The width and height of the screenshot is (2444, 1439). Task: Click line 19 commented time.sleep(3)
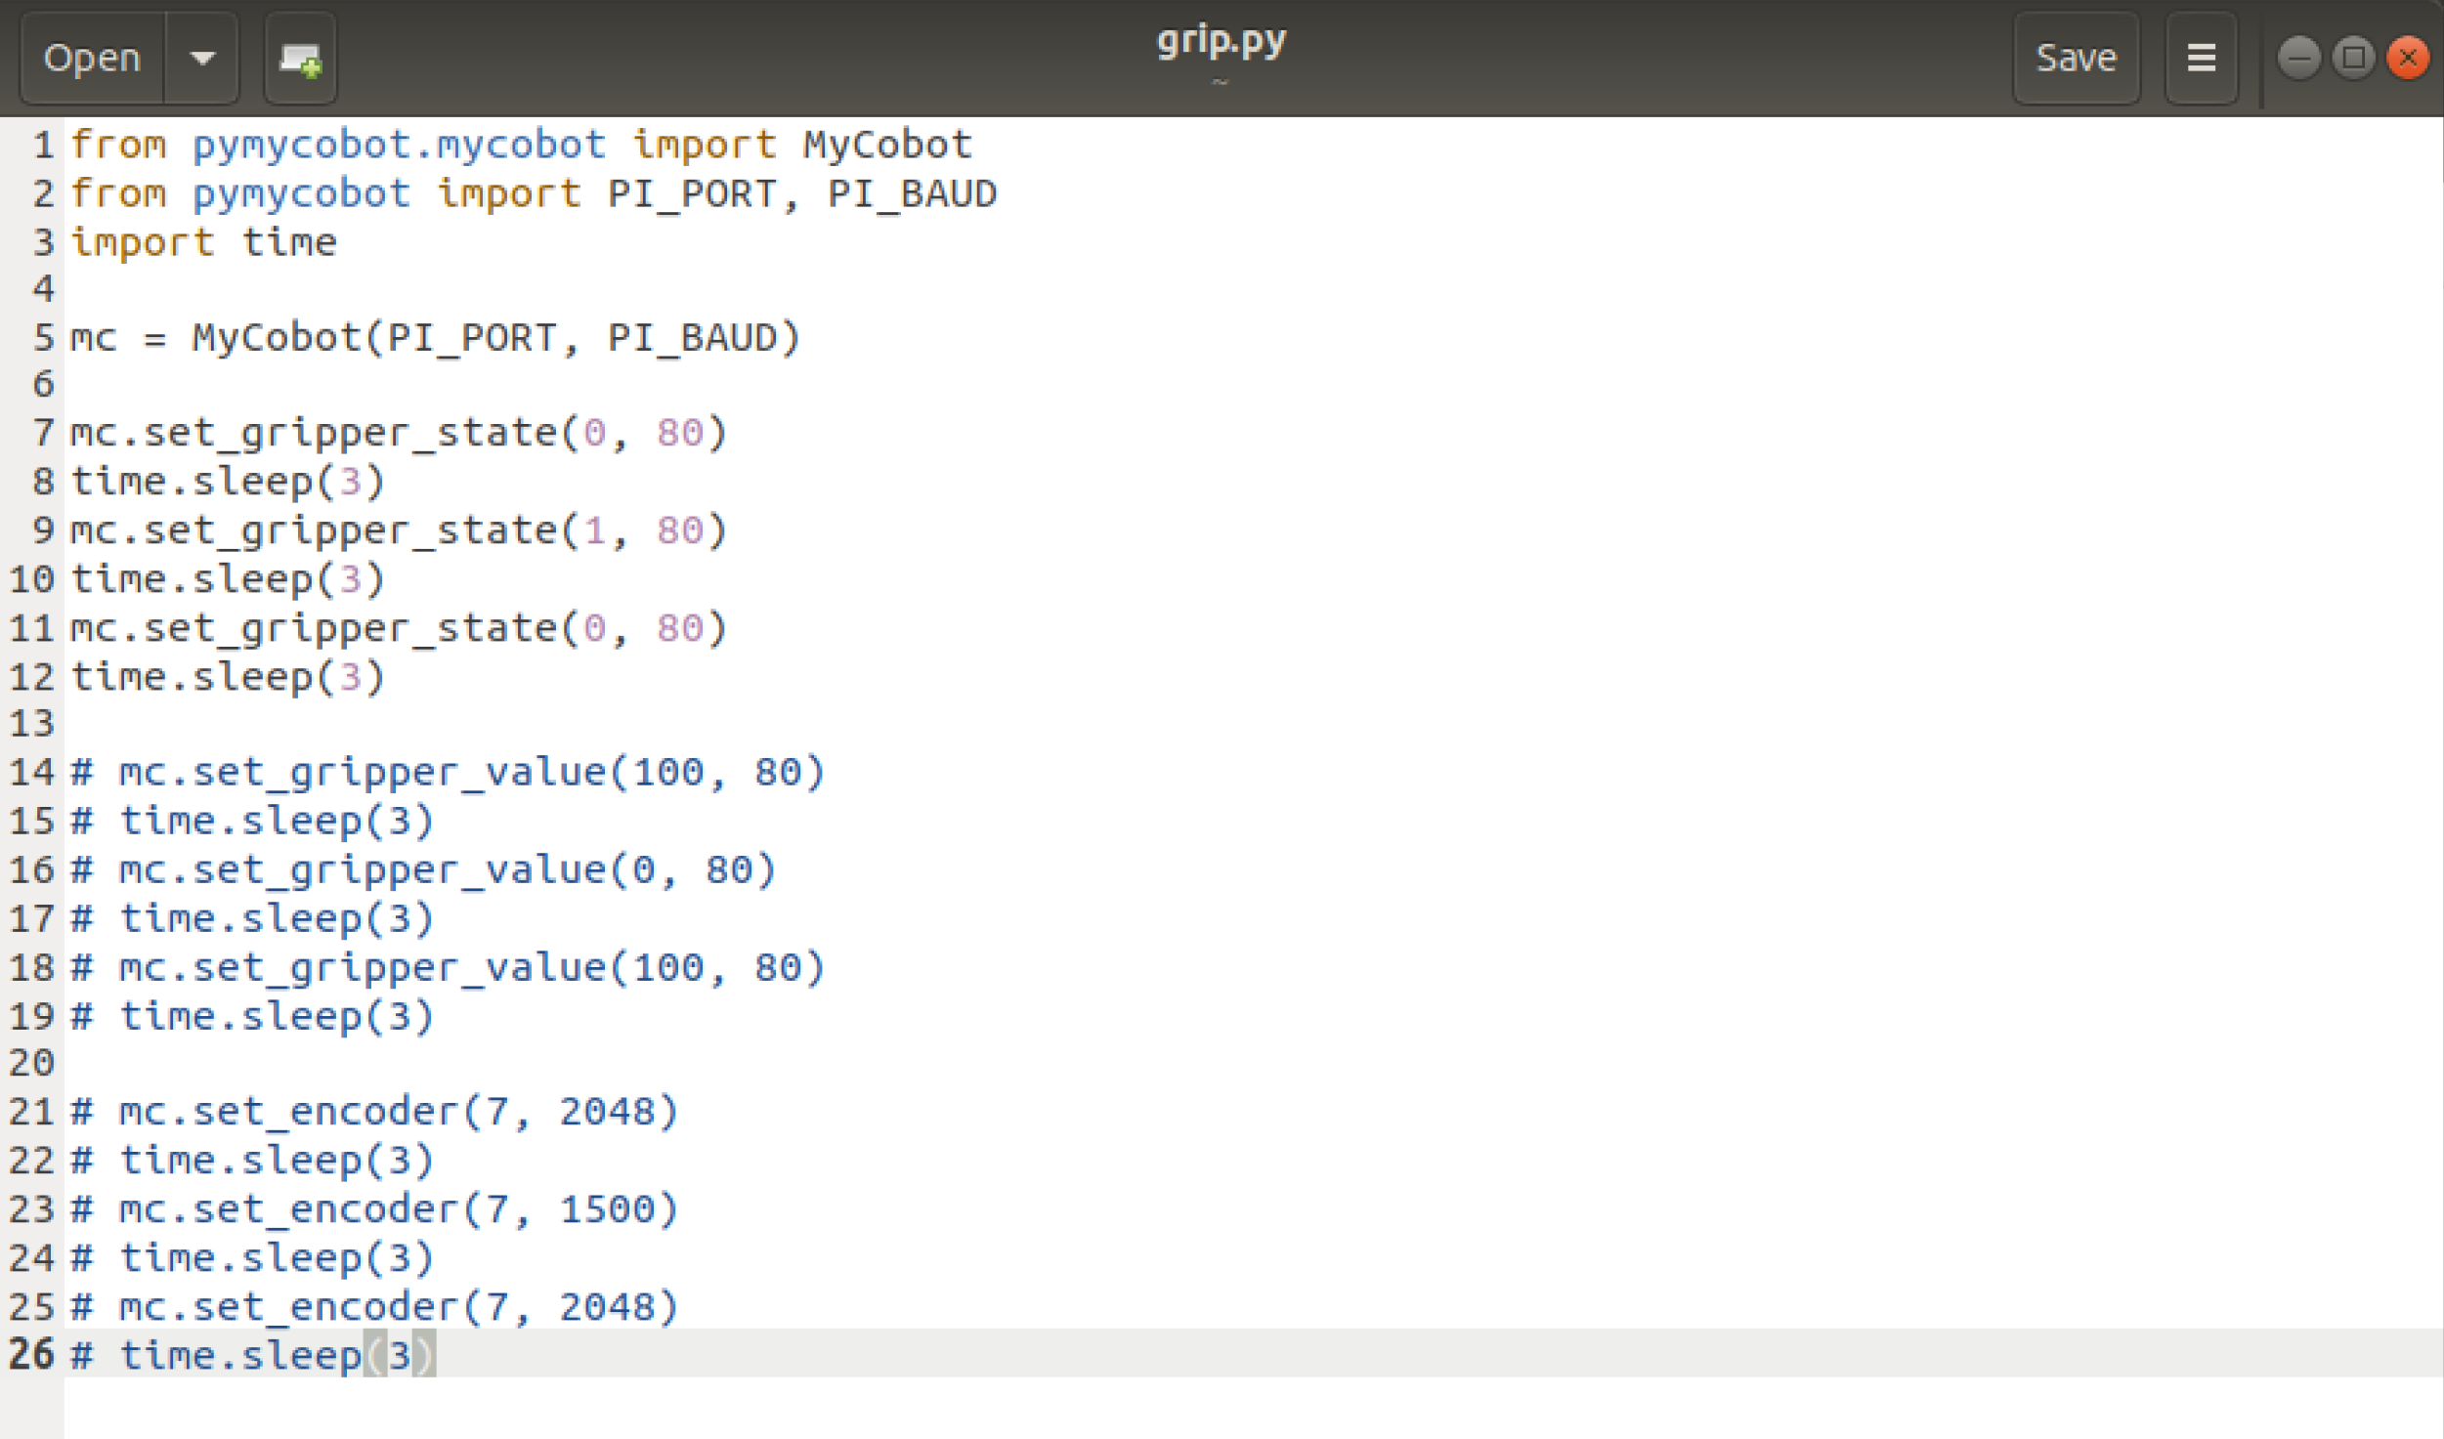(252, 1016)
